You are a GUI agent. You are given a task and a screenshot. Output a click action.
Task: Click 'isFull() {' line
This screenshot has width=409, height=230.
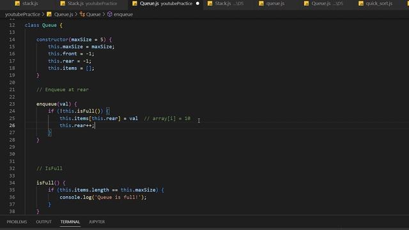(x=51, y=183)
